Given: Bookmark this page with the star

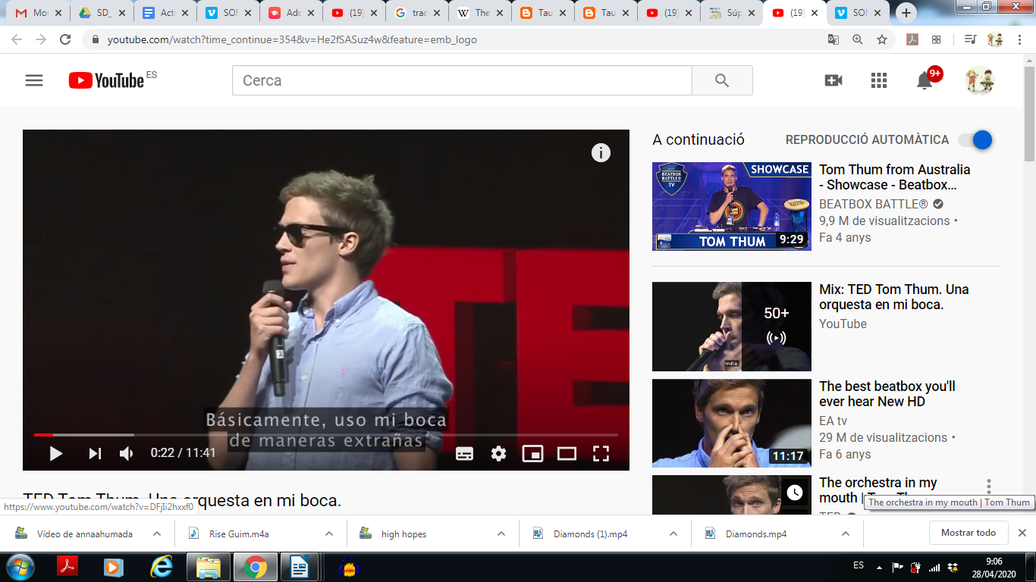Looking at the screenshot, I should (x=882, y=39).
